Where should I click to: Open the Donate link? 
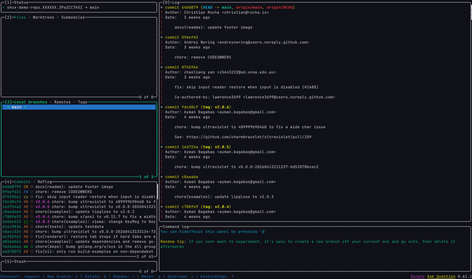point(418,277)
